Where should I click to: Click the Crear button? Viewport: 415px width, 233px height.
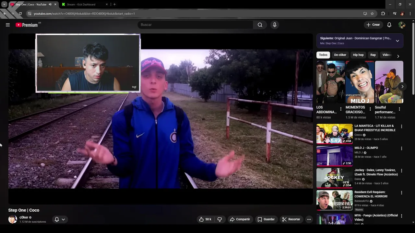tap(373, 25)
